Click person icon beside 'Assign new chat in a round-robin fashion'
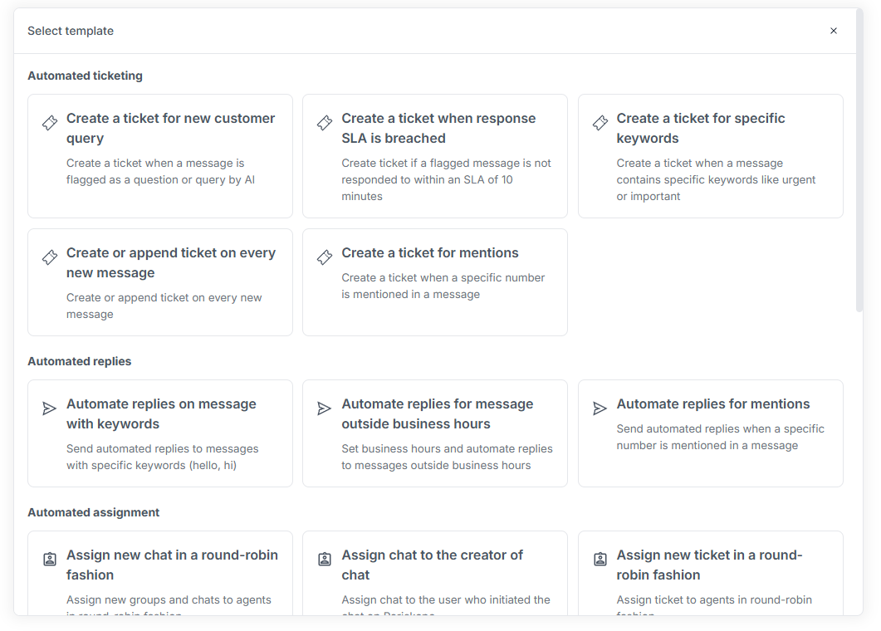Screen dimensions: 881x631 tap(50, 559)
